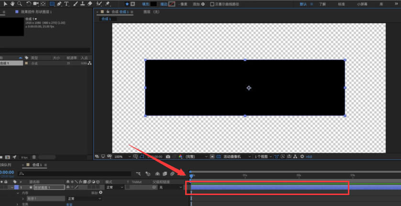Open the black fill color swatch

click(x=154, y=4)
